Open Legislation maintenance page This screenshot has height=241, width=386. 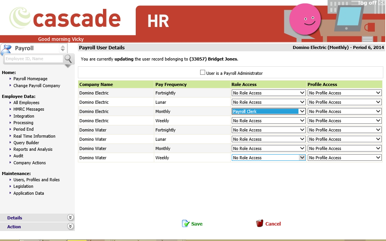point(23,186)
